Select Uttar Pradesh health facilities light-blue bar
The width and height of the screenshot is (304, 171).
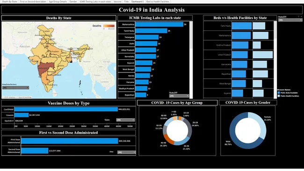[263, 55]
